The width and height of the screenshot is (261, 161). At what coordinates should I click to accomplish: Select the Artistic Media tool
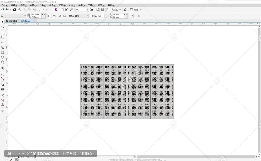pyautogui.click(x=3, y=48)
